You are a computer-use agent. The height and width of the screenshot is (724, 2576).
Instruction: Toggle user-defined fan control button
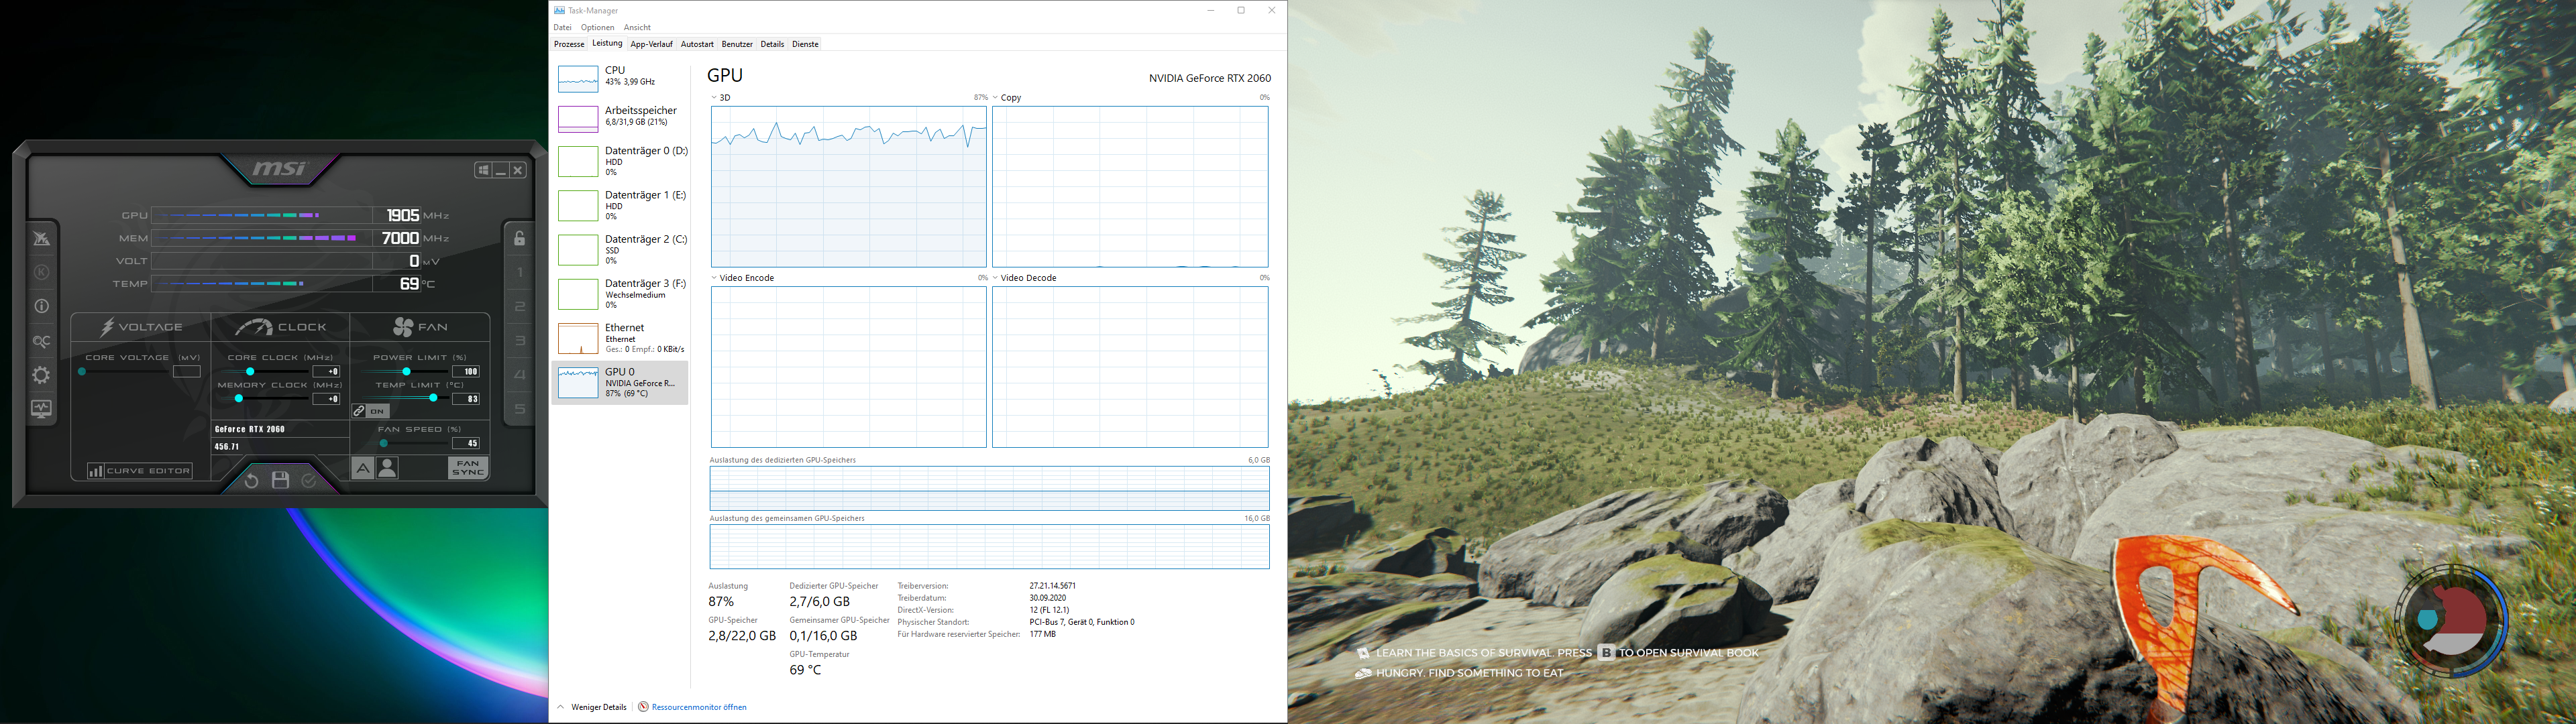click(387, 468)
